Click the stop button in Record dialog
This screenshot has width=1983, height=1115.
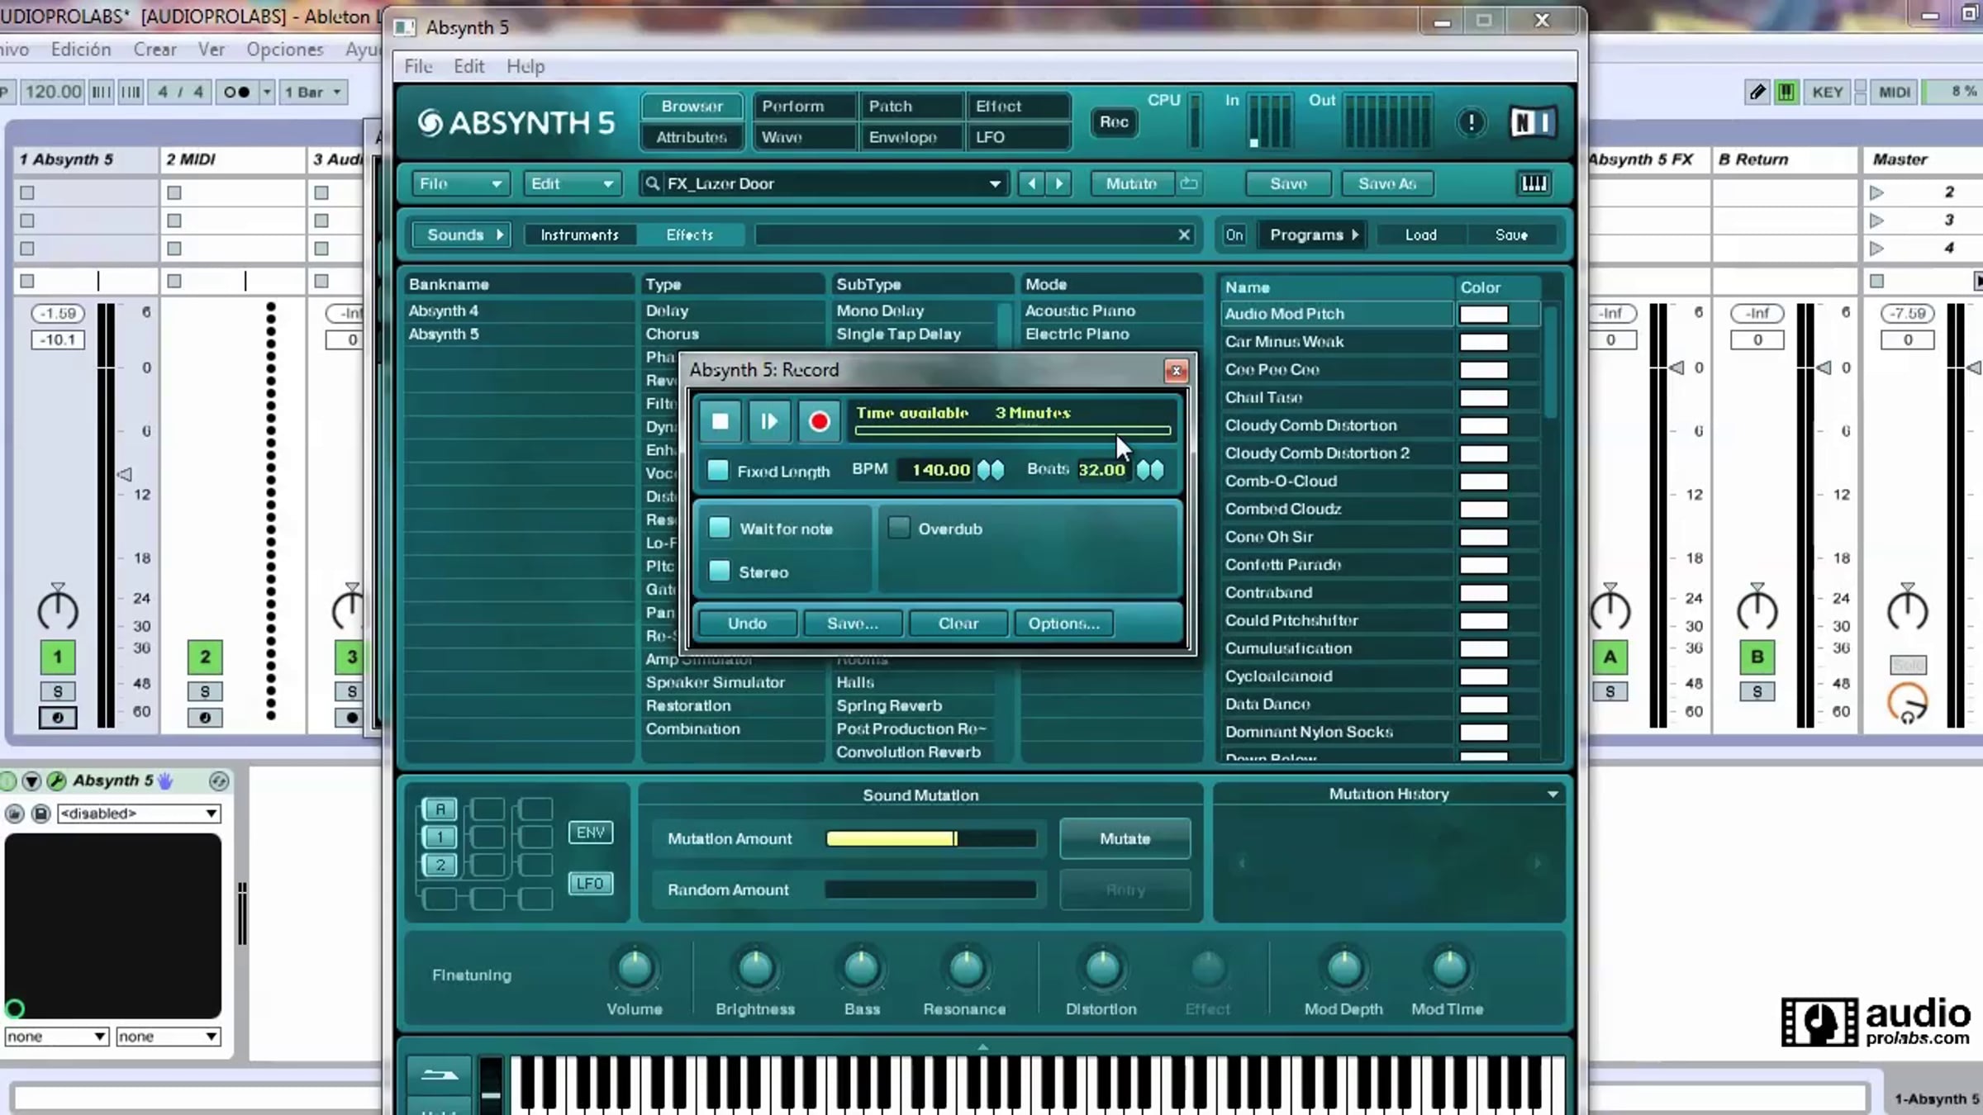click(x=720, y=421)
